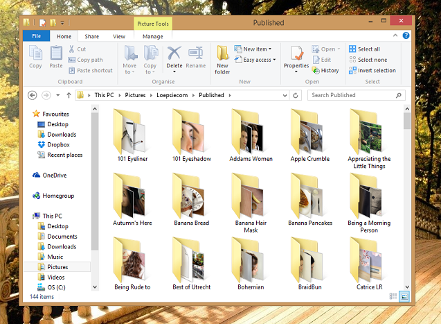This screenshot has height=324, width=441.
Task: Expand the address bar history dropdown
Action: [285, 96]
